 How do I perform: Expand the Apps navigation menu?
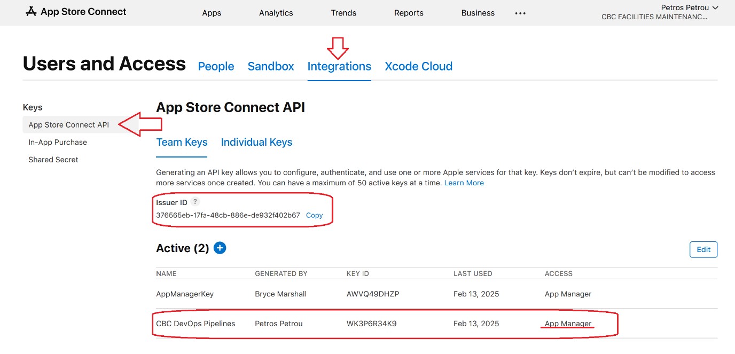coord(212,13)
